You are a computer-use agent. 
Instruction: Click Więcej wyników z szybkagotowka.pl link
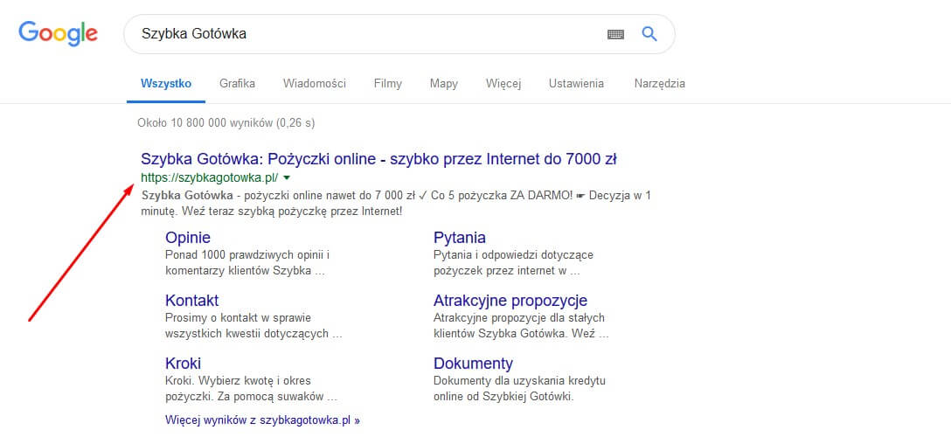click(262, 420)
